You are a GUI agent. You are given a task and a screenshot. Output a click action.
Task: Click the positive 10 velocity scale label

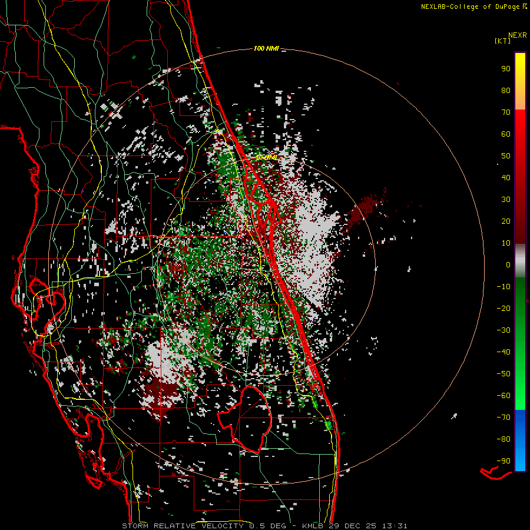tap(506, 243)
